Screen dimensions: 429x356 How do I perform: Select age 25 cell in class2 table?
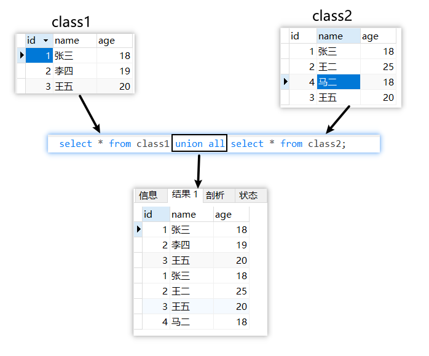coord(378,66)
